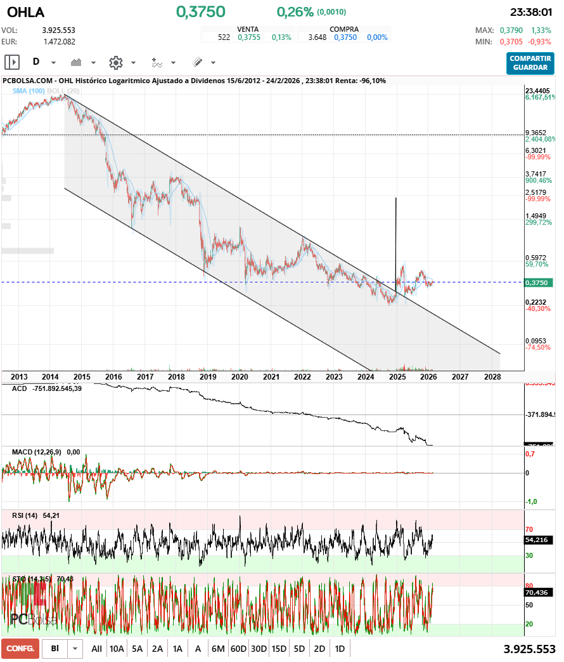Open the chart type icon
This screenshot has height=662, width=564.
(x=77, y=62)
